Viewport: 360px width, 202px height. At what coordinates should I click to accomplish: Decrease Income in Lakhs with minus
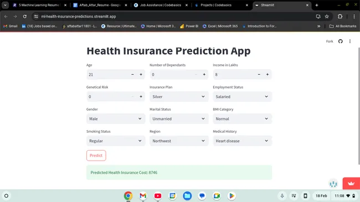(x=259, y=74)
